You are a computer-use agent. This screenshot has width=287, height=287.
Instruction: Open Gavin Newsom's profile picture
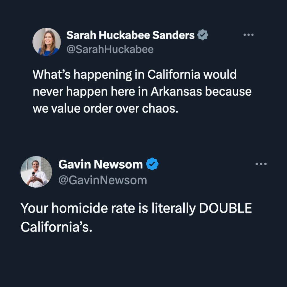click(x=36, y=172)
